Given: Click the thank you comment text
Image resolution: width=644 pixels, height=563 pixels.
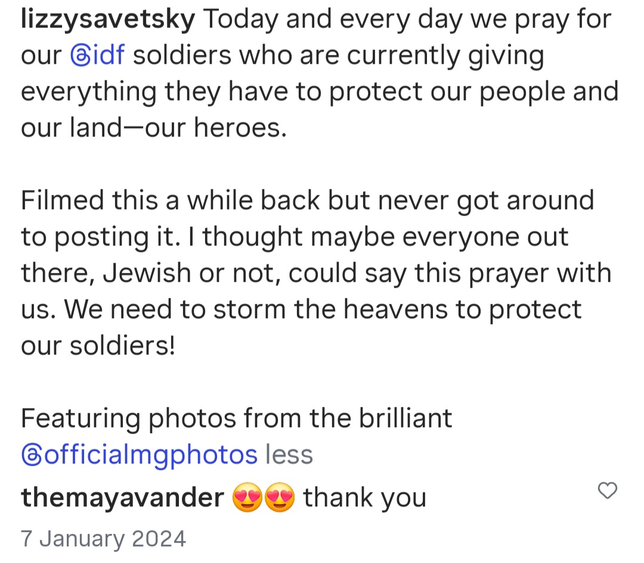Looking at the screenshot, I should [x=365, y=497].
